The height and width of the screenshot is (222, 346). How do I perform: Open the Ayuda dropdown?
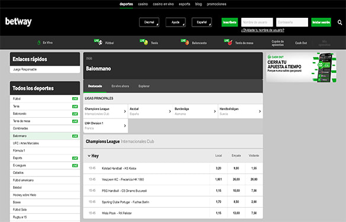click(175, 22)
